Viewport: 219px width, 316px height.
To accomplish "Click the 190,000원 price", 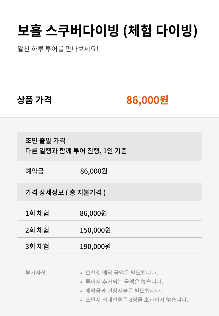I will [95, 246].
